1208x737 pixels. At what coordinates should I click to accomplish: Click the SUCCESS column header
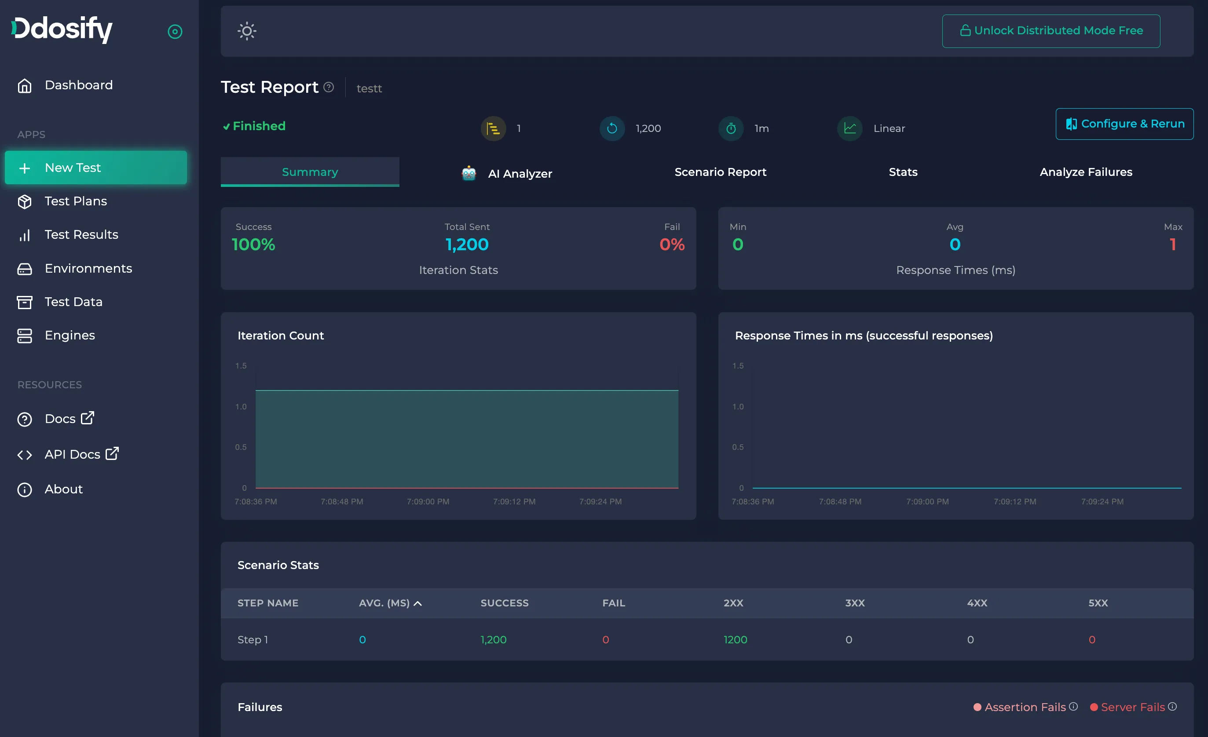(x=505, y=603)
